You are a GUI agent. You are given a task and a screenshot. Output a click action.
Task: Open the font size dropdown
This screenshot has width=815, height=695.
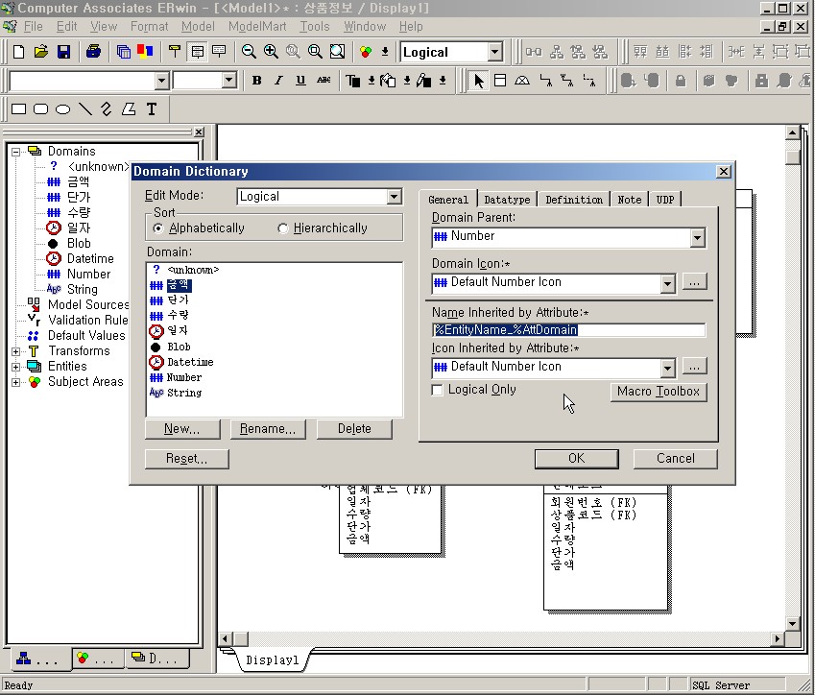(x=228, y=81)
